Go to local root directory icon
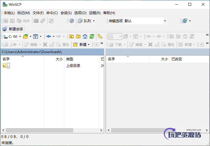 (x=78, y=36)
